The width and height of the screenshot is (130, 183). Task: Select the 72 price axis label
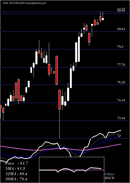coord(119,136)
